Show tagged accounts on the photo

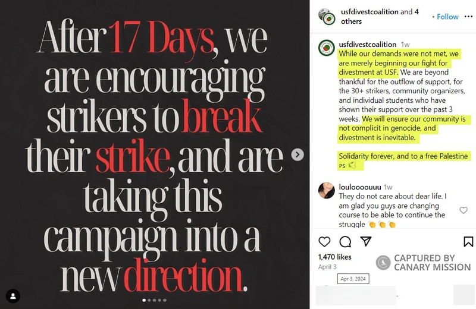[12, 295]
